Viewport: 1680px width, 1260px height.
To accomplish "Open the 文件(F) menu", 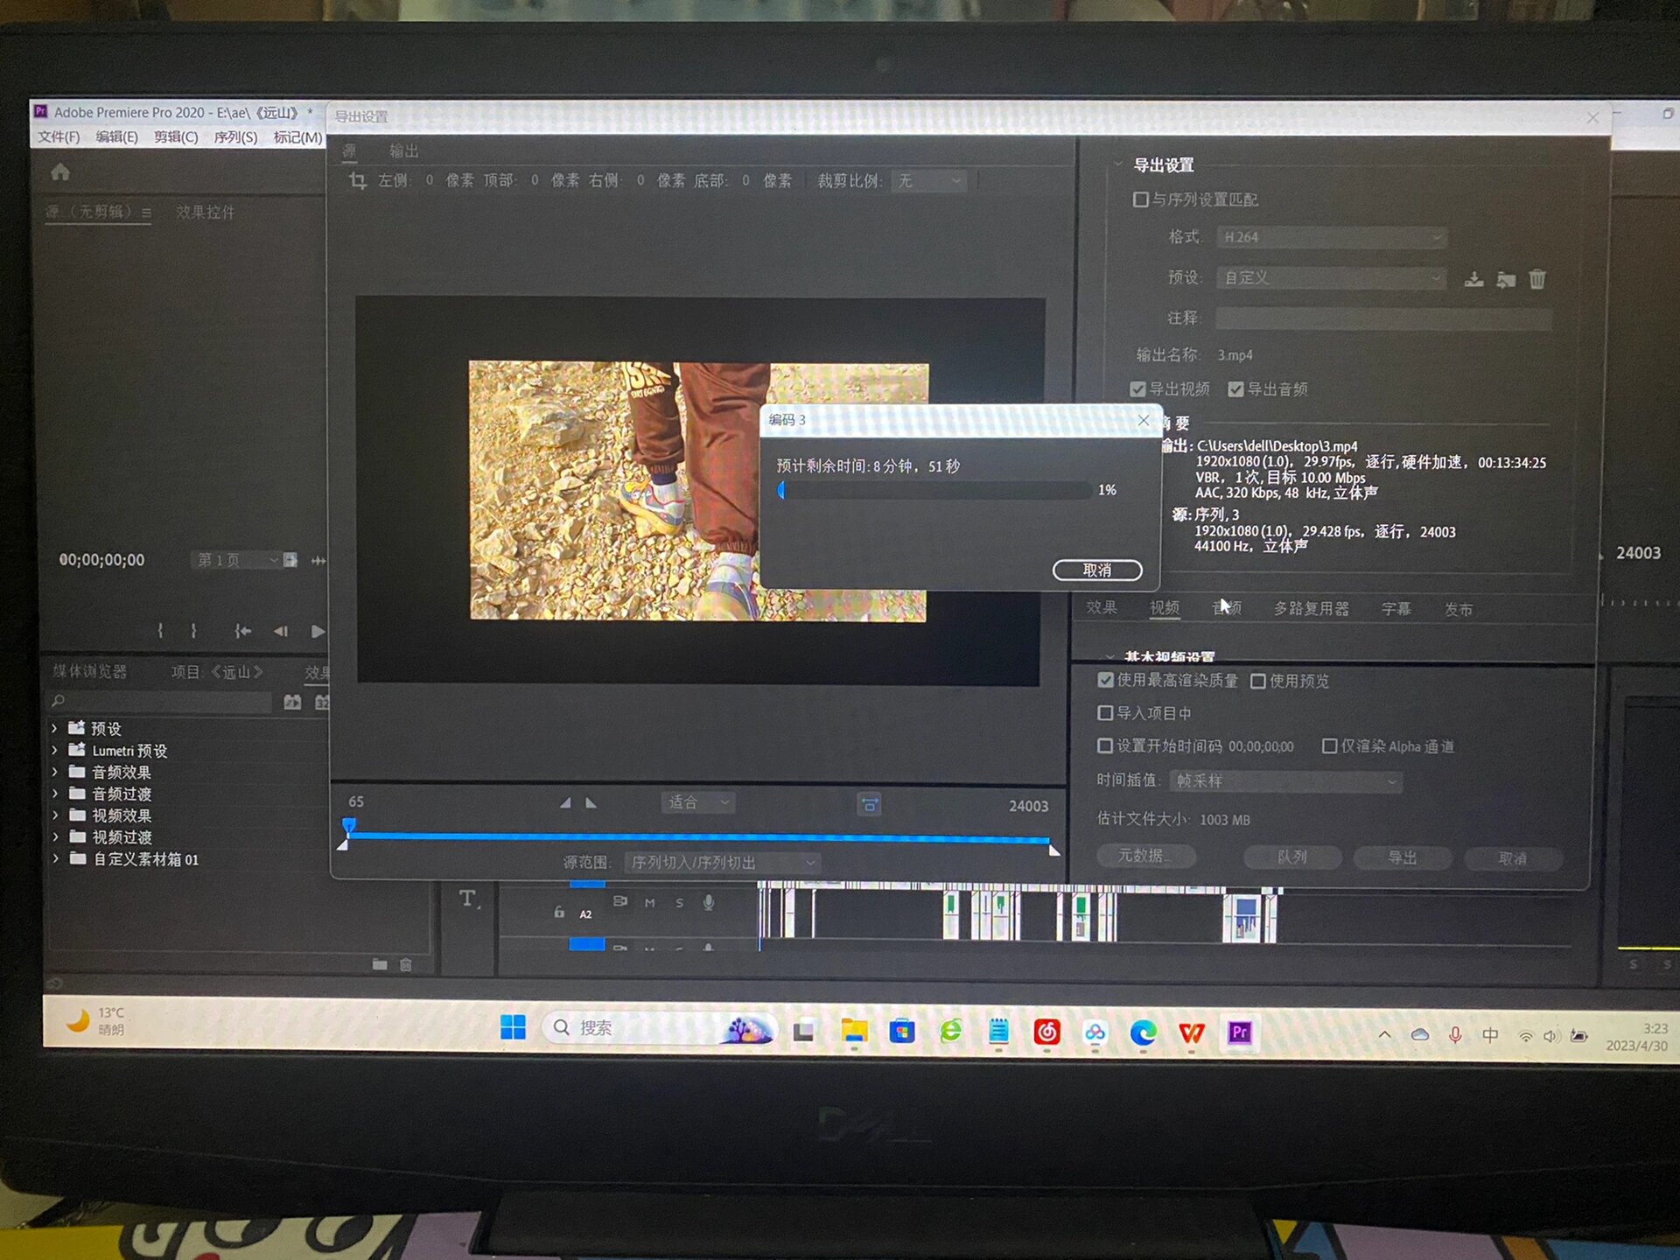I will click(x=59, y=137).
